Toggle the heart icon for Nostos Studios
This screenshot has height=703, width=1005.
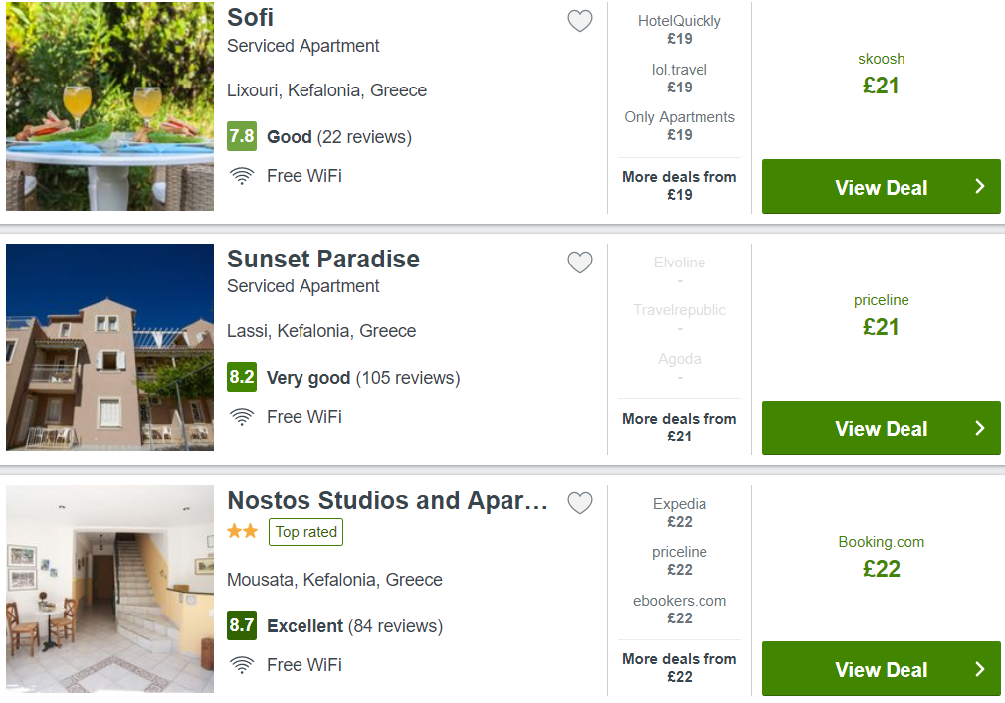[580, 503]
